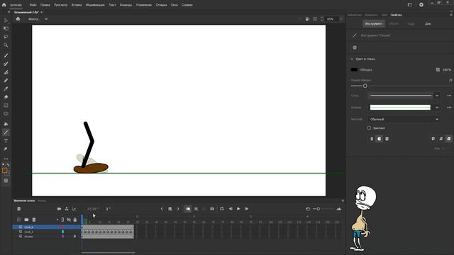Go to the next keyframe
Image resolution: width=454 pixels, height=255 pixels.
coord(178,209)
